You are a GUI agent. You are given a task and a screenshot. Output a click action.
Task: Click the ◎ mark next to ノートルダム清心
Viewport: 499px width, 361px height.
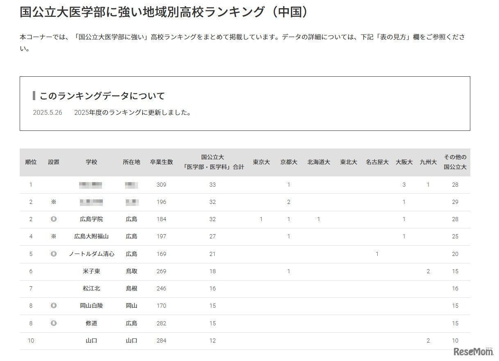tap(53, 254)
